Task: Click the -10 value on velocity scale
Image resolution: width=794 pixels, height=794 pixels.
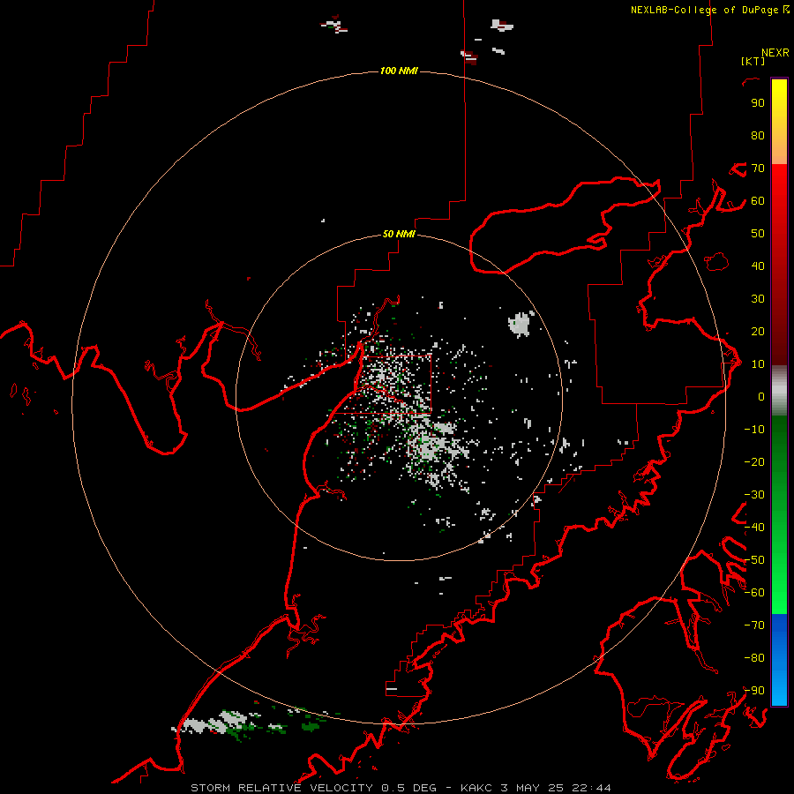Action: click(x=754, y=430)
